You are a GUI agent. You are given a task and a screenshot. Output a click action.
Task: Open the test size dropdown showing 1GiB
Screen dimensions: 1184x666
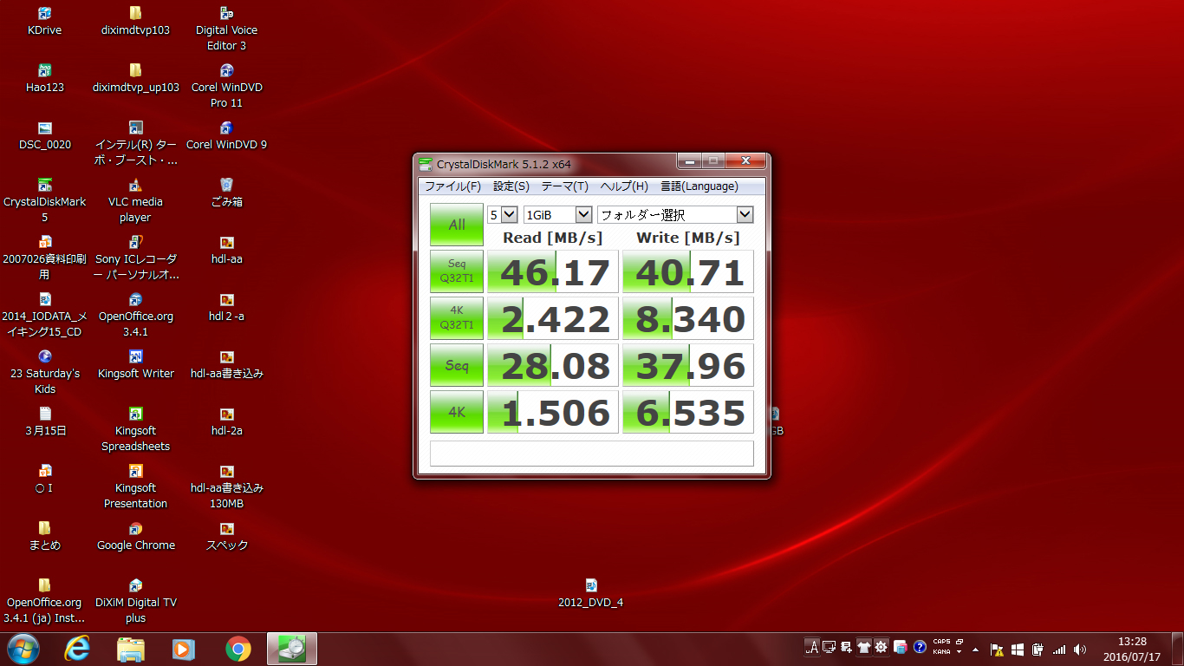tap(558, 214)
